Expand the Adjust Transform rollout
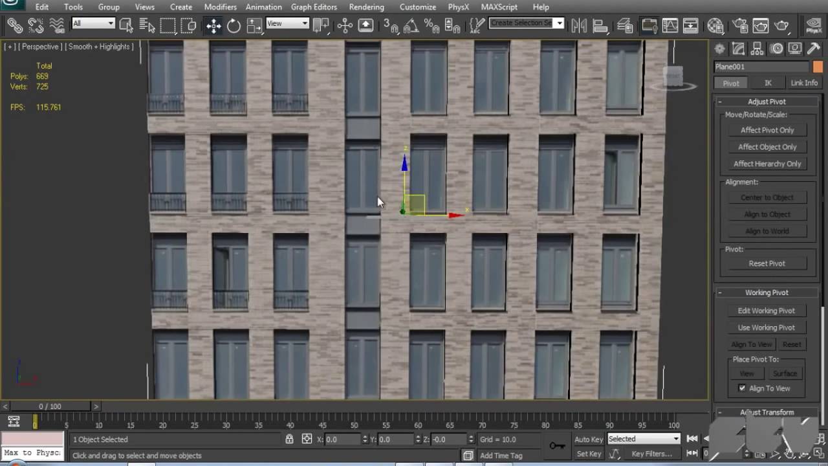Image resolution: width=828 pixels, height=466 pixels. tap(767, 412)
